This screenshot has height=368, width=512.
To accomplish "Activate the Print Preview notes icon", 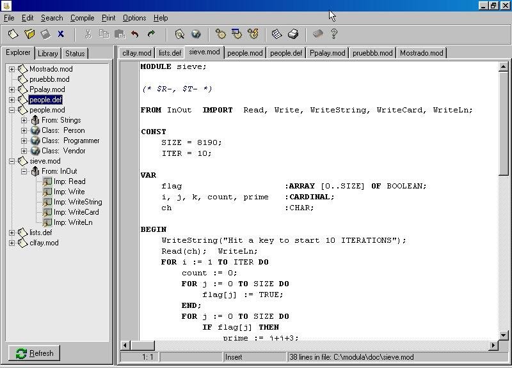I will [277, 34].
